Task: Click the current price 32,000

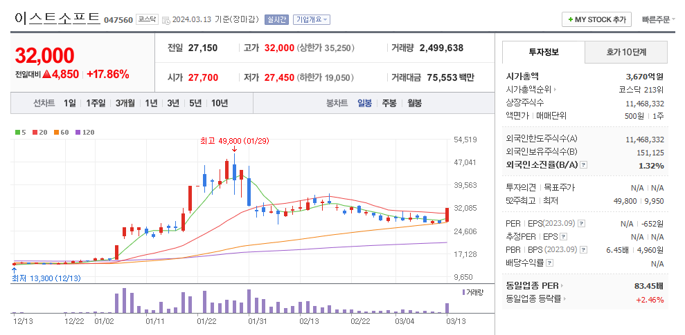Action: click(x=44, y=55)
